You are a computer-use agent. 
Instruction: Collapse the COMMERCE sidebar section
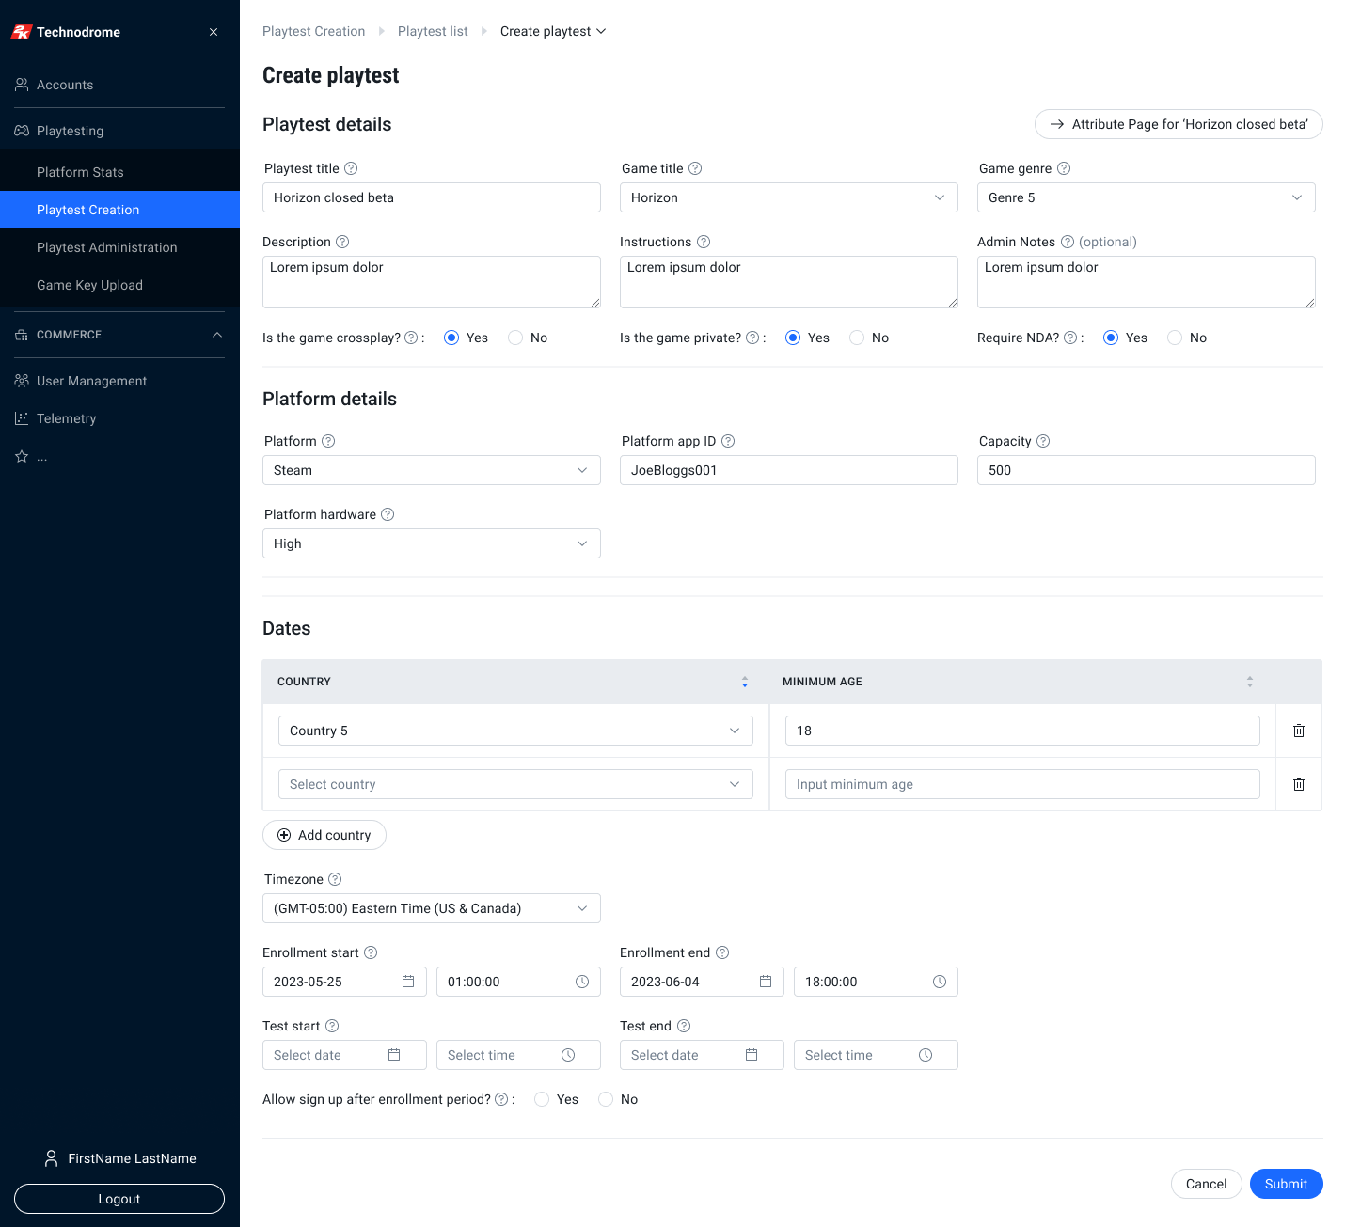point(217,335)
